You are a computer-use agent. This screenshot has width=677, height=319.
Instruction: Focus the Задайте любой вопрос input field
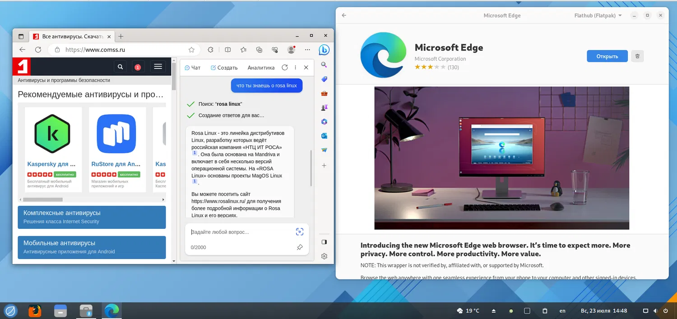(x=239, y=232)
